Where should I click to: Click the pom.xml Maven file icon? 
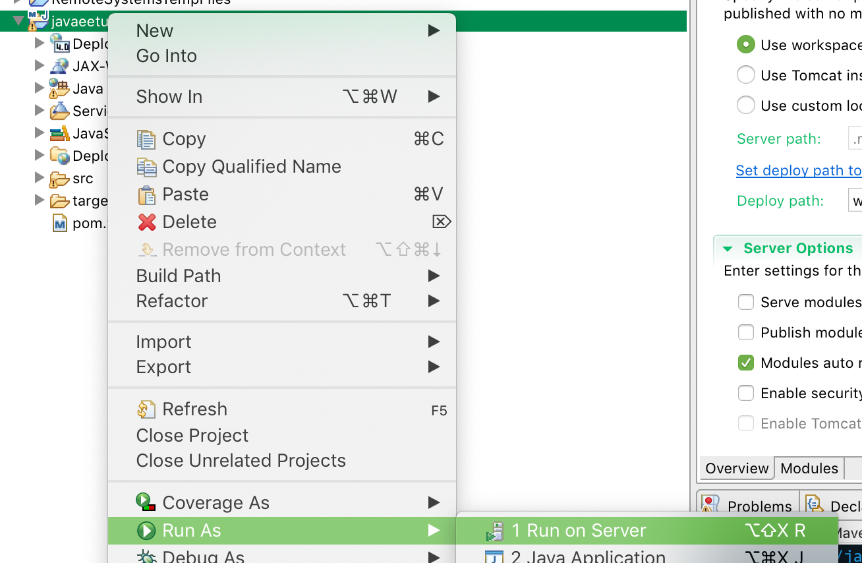tap(60, 223)
